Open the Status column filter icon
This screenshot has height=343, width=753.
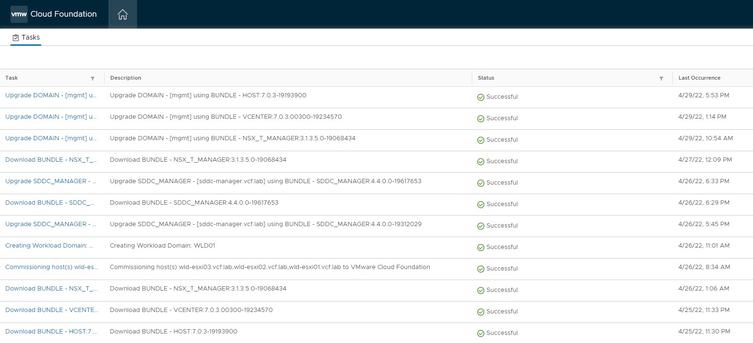coord(661,78)
